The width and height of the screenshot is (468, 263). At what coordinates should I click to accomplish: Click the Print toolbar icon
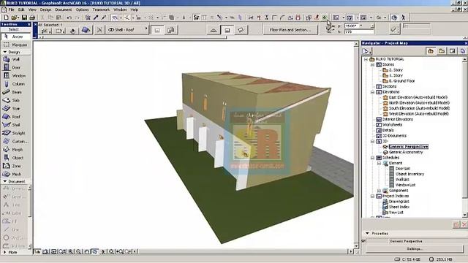[x=32, y=18]
